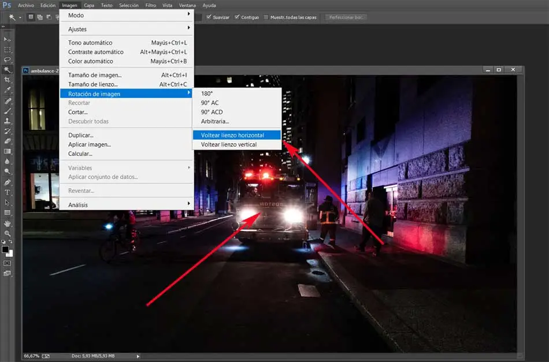Image resolution: width=549 pixels, height=362 pixels.
Task: Select the Lasso tool
Action: 8,59
